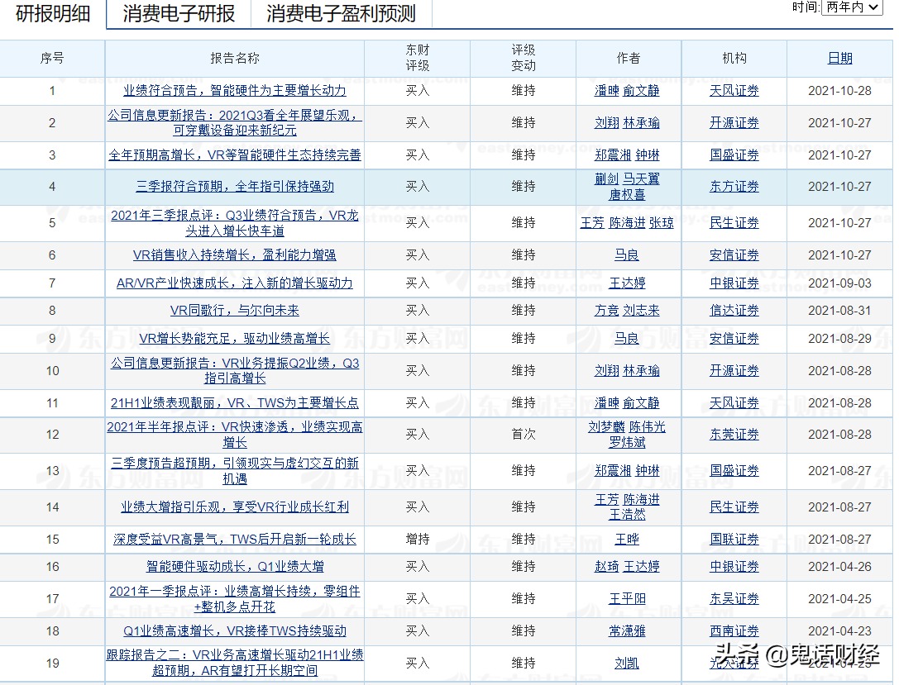Image resolution: width=899 pixels, height=685 pixels.
Task: Open report 智能硬件驱动成长，Q1业绩大增
Action: tap(235, 567)
